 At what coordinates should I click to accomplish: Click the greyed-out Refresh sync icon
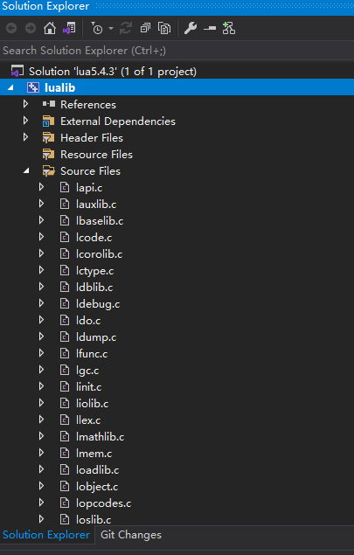125,28
